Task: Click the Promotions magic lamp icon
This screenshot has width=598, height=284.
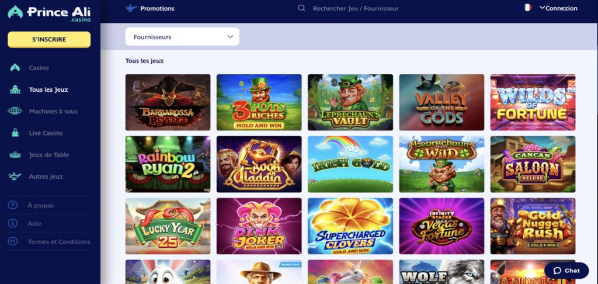Action: pos(131,8)
